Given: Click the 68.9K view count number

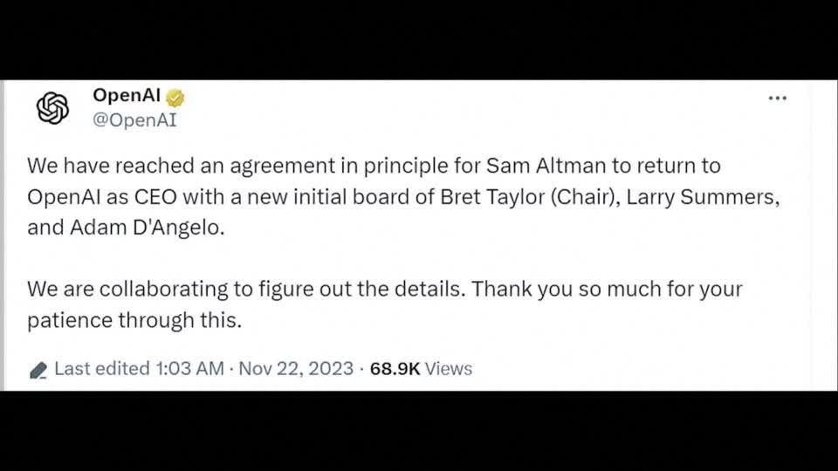Looking at the screenshot, I should pyautogui.click(x=395, y=369).
